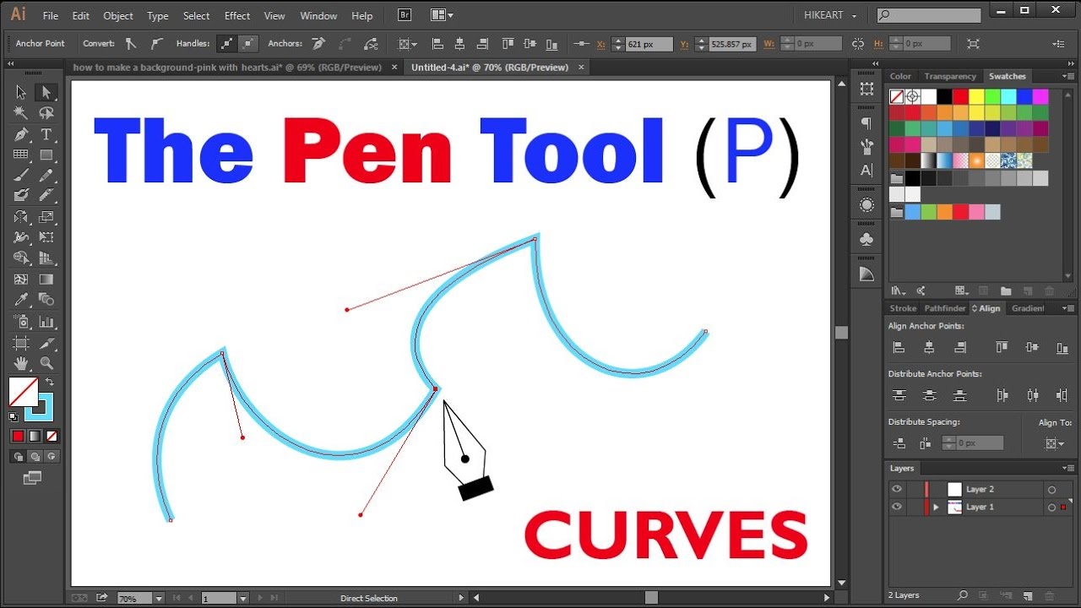
Task: Select the Rectangle tool
Action: coord(46,155)
